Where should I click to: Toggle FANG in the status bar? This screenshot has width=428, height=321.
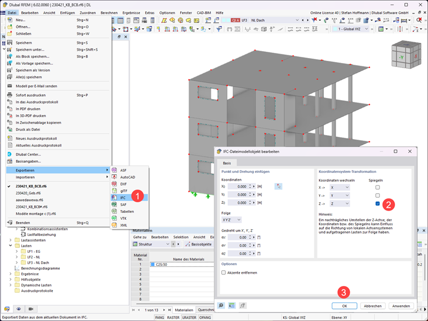(x=160, y=318)
